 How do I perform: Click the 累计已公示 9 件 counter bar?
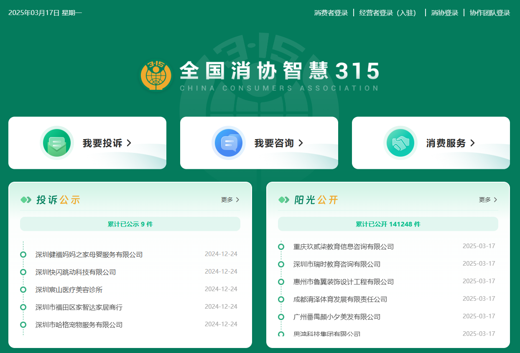coord(130,224)
